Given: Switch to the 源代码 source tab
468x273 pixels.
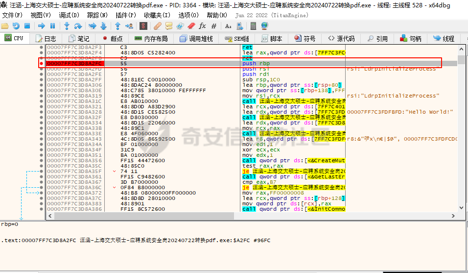Looking at the screenshot, I should 341,39.
